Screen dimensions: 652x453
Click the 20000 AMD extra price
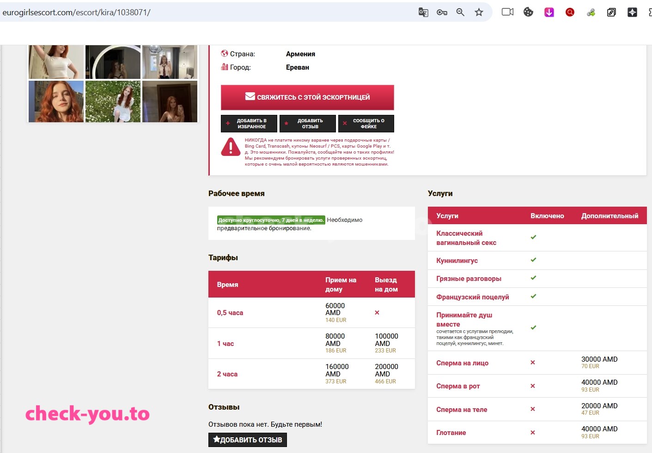[599, 406]
